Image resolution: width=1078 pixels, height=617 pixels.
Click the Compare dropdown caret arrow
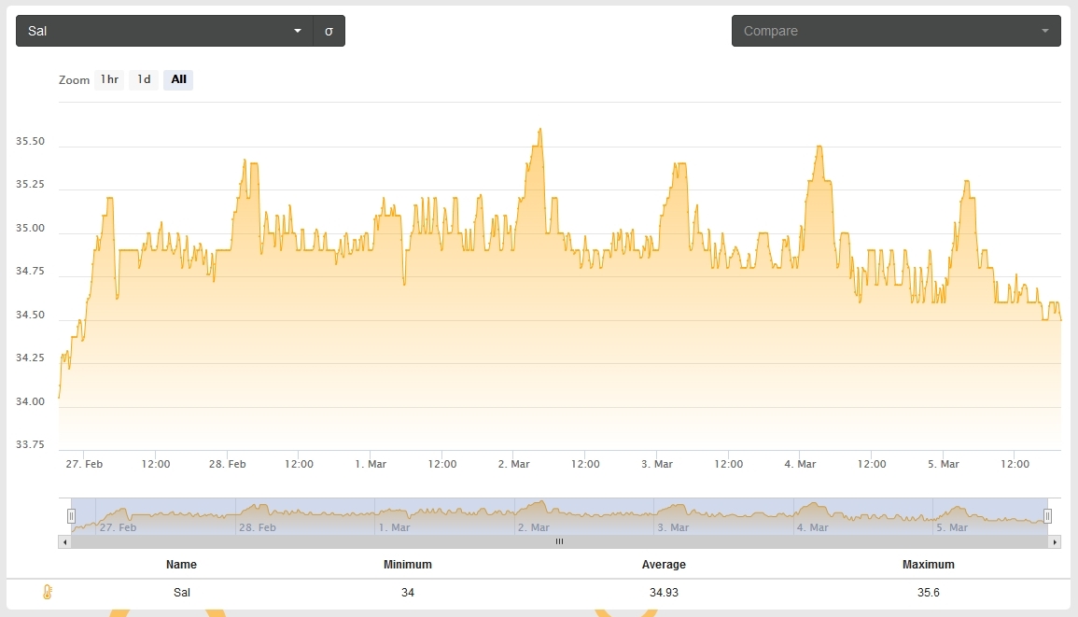tap(1045, 31)
